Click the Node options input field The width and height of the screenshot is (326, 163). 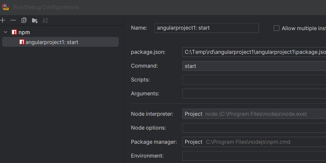[254, 128]
